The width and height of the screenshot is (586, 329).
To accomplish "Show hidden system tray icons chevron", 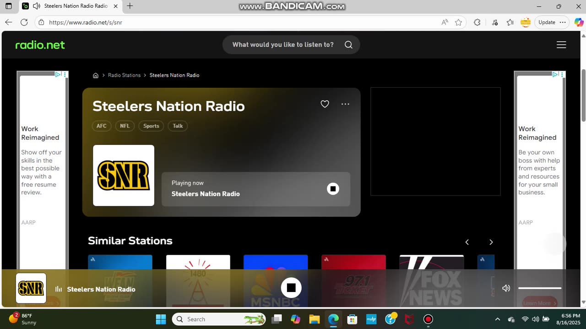I will 498,319.
